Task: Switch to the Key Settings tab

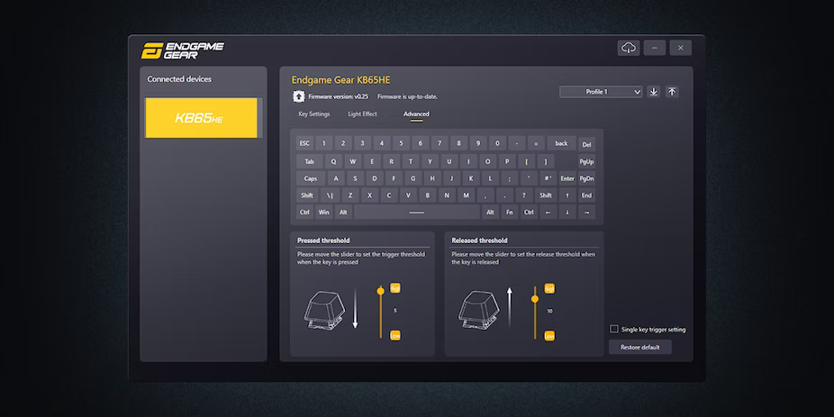Action: point(314,114)
